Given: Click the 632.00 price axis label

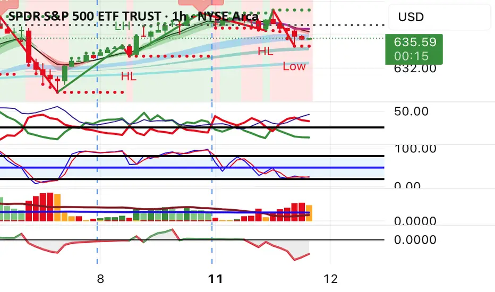Looking at the screenshot, I should pyautogui.click(x=415, y=68).
